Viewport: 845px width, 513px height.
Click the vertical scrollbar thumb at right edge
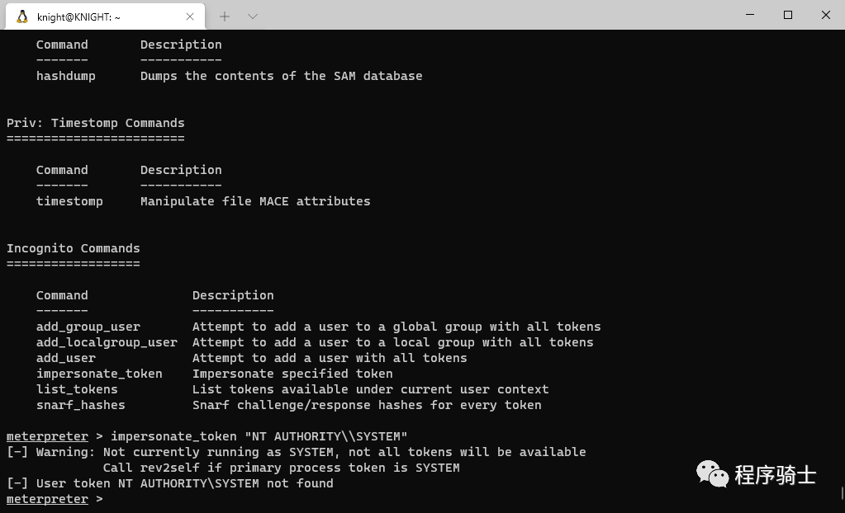coord(842,493)
